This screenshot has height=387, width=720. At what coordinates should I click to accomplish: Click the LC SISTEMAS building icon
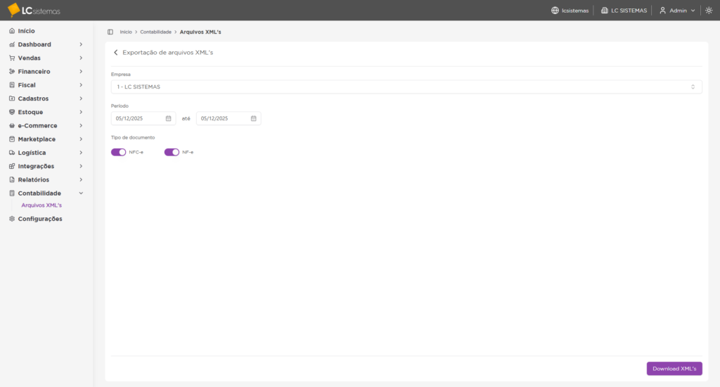(605, 11)
